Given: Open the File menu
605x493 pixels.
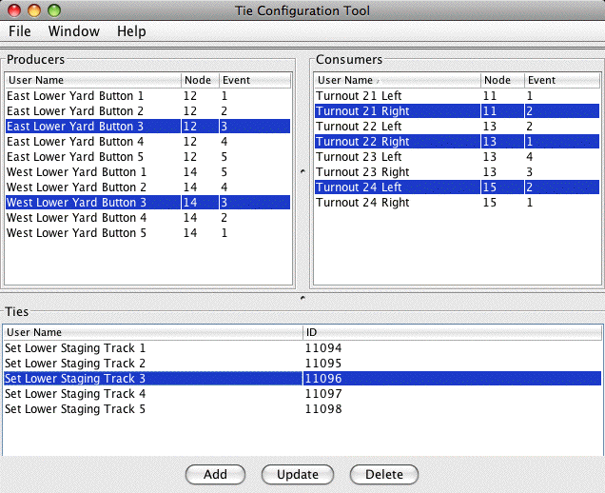Looking at the screenshot, I should click(x=20, y=31).
